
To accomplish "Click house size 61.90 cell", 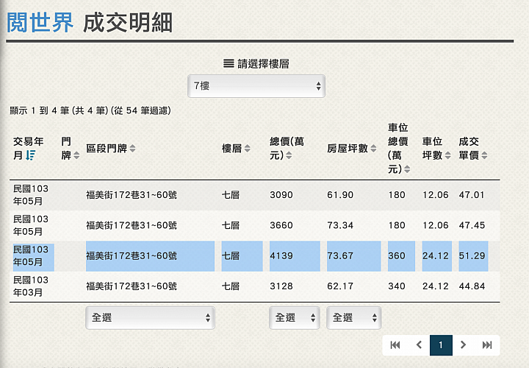I will pyautogui.click(x=340, y=195).
